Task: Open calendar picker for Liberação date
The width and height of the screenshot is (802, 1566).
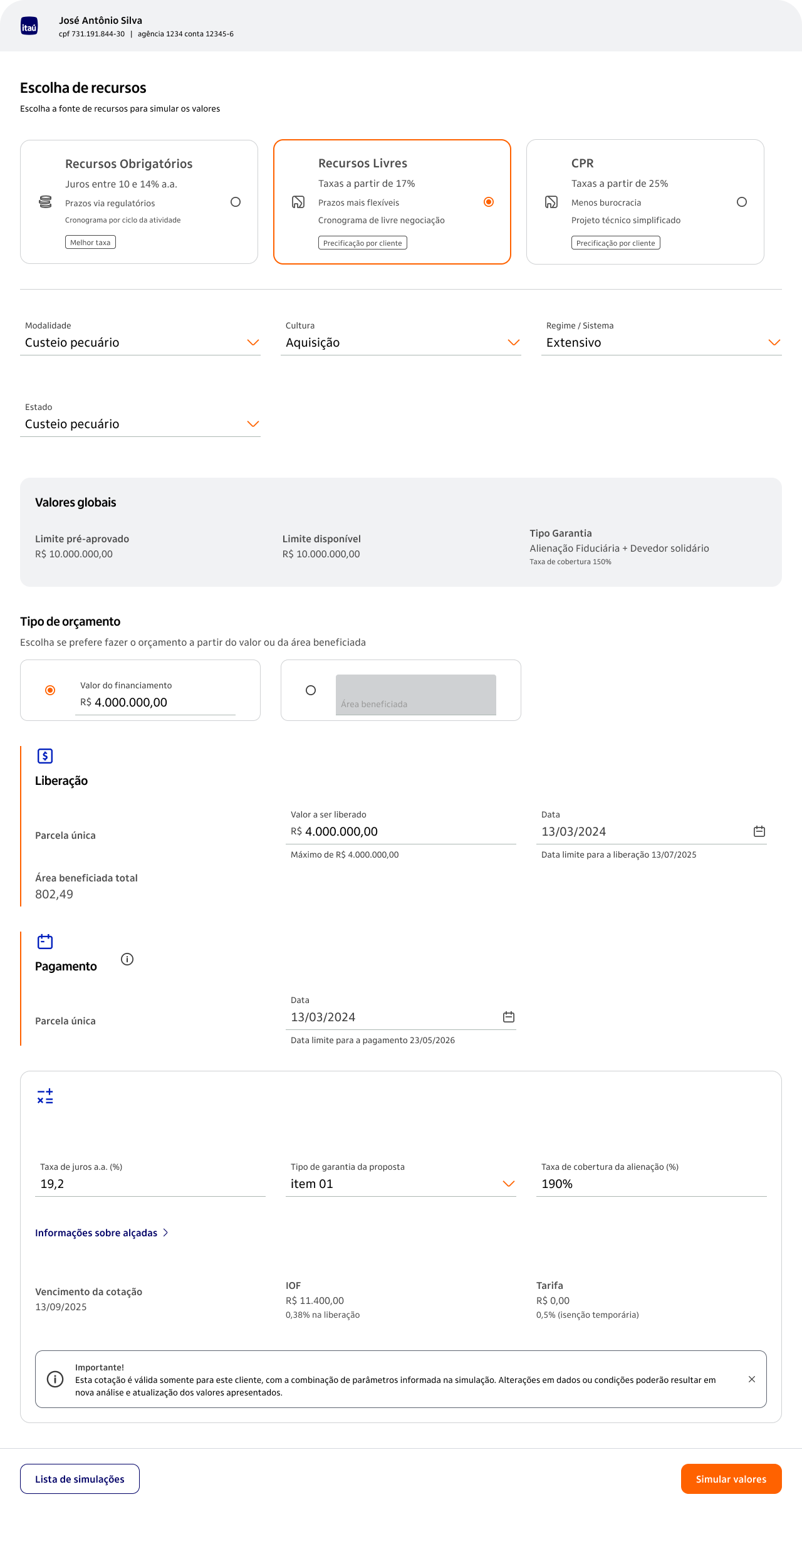Action: point(759,831)
